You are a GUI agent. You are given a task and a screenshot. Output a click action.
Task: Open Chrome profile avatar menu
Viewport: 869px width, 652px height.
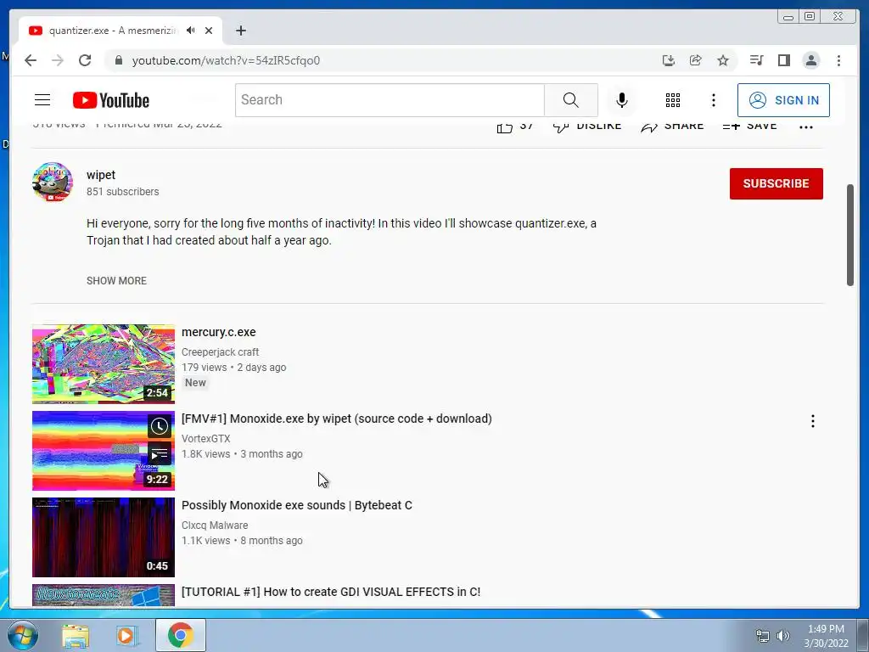pyautogui.click(x=810, y=60)
